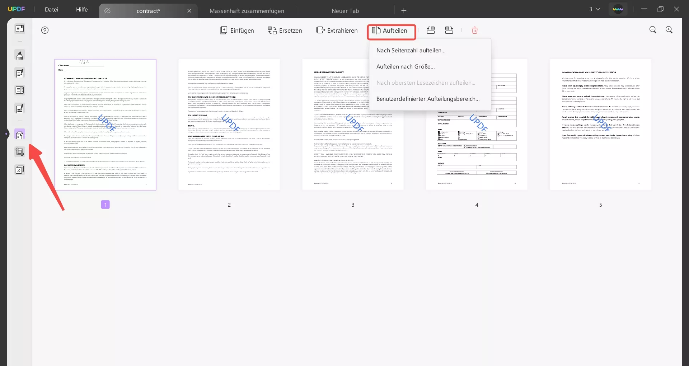Image resolution: width=689 pixels, height=366 pixels.
Task: Click the help question mark icon
Action: click(x=45, y=30)
